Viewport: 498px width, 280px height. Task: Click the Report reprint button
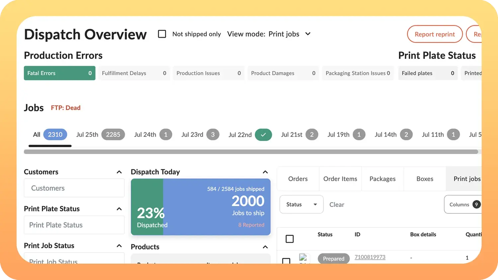pos(435,34)
